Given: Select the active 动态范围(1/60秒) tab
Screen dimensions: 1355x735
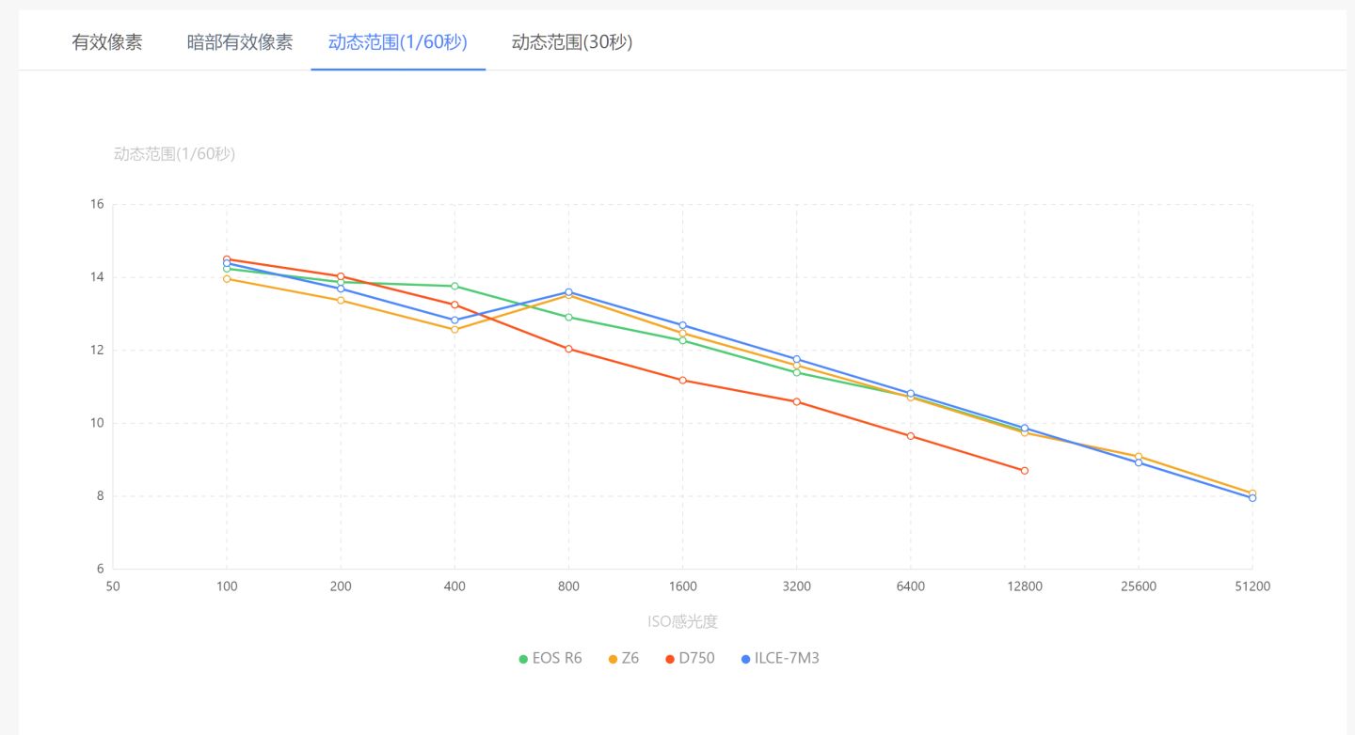Looking at the screenshot, I should 398,41.
